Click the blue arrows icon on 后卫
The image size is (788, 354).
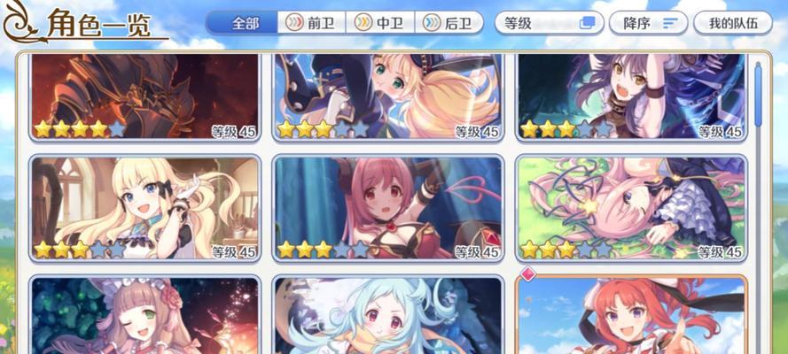(431, 22)
